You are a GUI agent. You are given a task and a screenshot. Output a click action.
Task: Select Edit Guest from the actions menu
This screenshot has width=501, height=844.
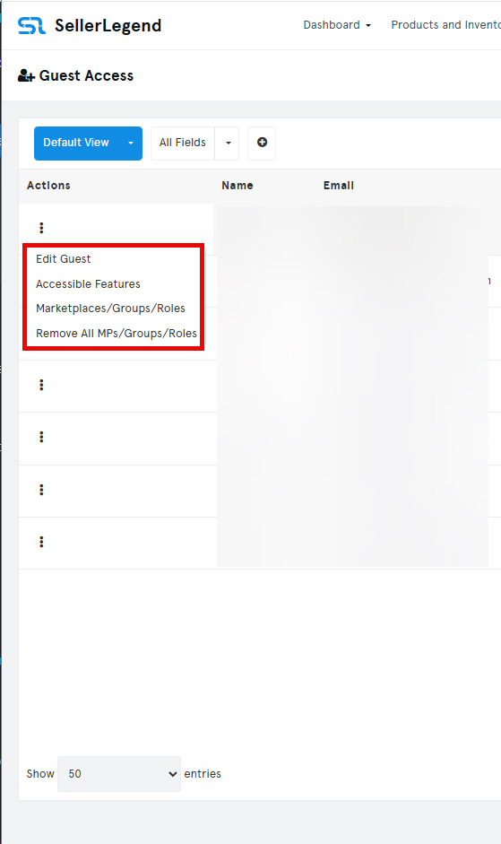click(x=64, y=259)
